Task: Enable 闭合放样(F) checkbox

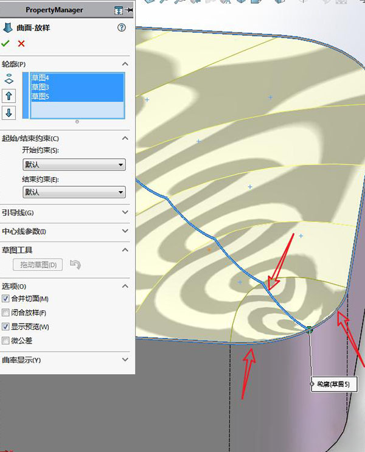Action: [5, 313]
